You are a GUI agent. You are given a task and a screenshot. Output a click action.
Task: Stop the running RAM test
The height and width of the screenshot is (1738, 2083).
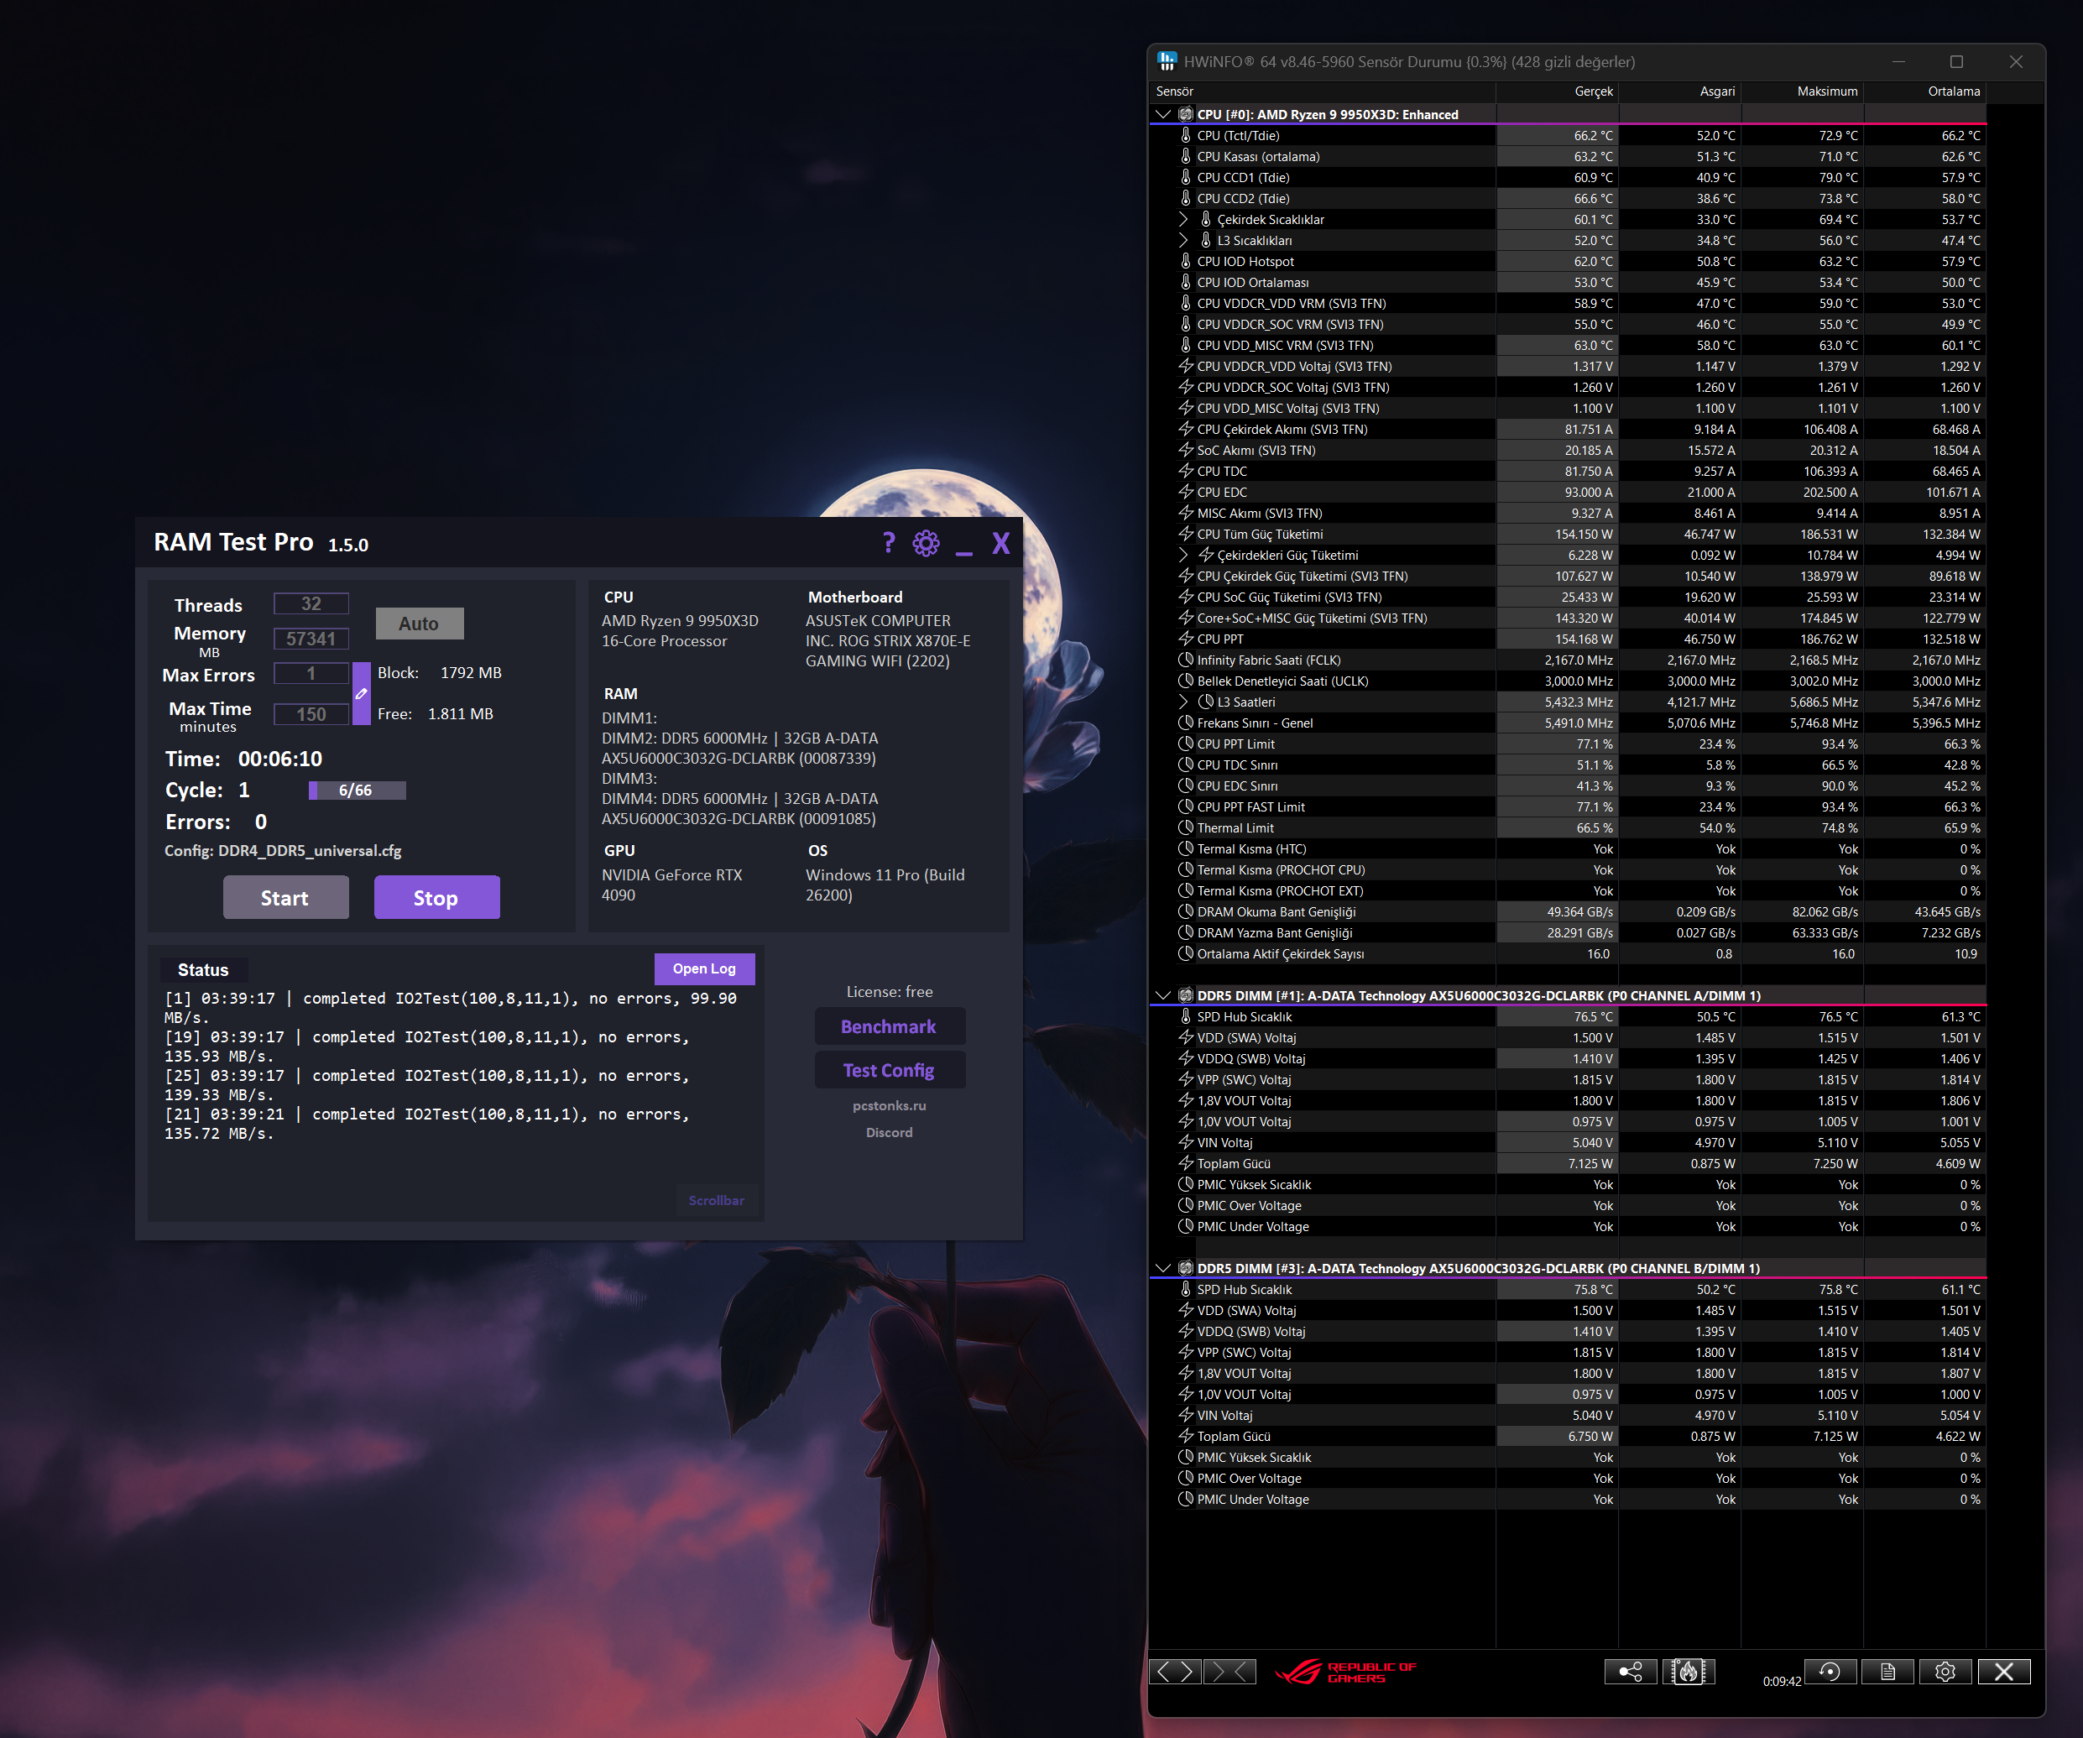(x=436, y=897)
